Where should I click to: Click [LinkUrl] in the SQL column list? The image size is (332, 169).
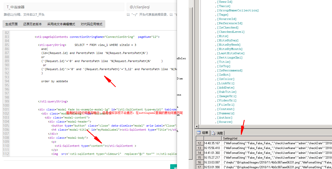click(x=226, y=83)
